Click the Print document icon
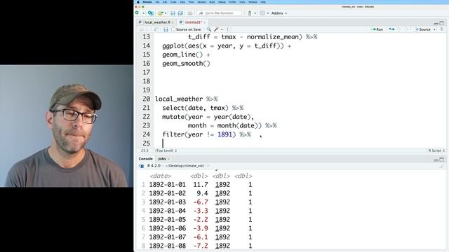Image resolution: width=449 pixels, height=252 pixels. coord(190,13)
